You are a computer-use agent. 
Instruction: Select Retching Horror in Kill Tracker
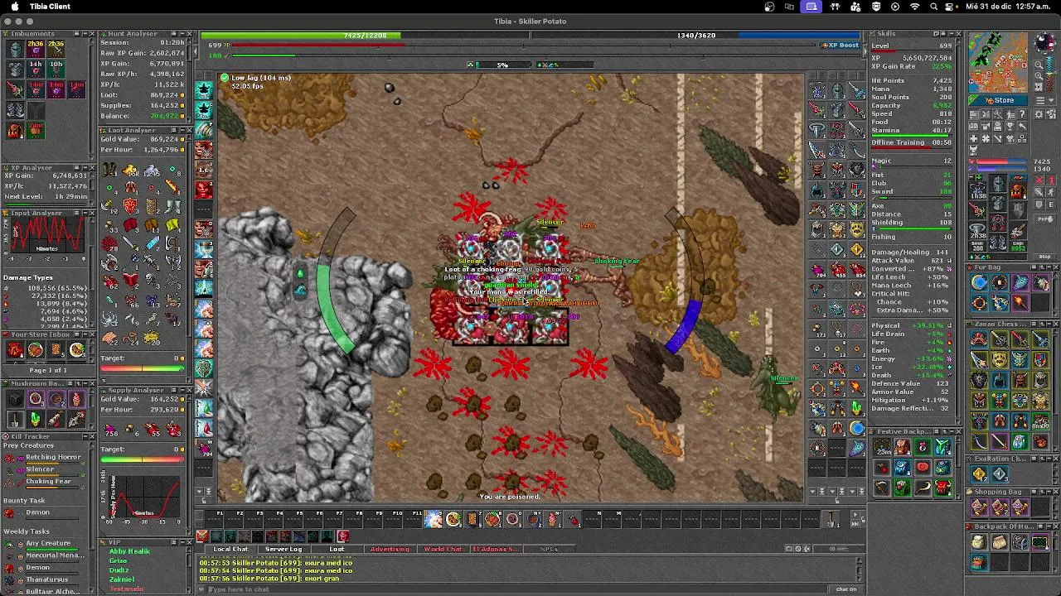tap(53, 457)
